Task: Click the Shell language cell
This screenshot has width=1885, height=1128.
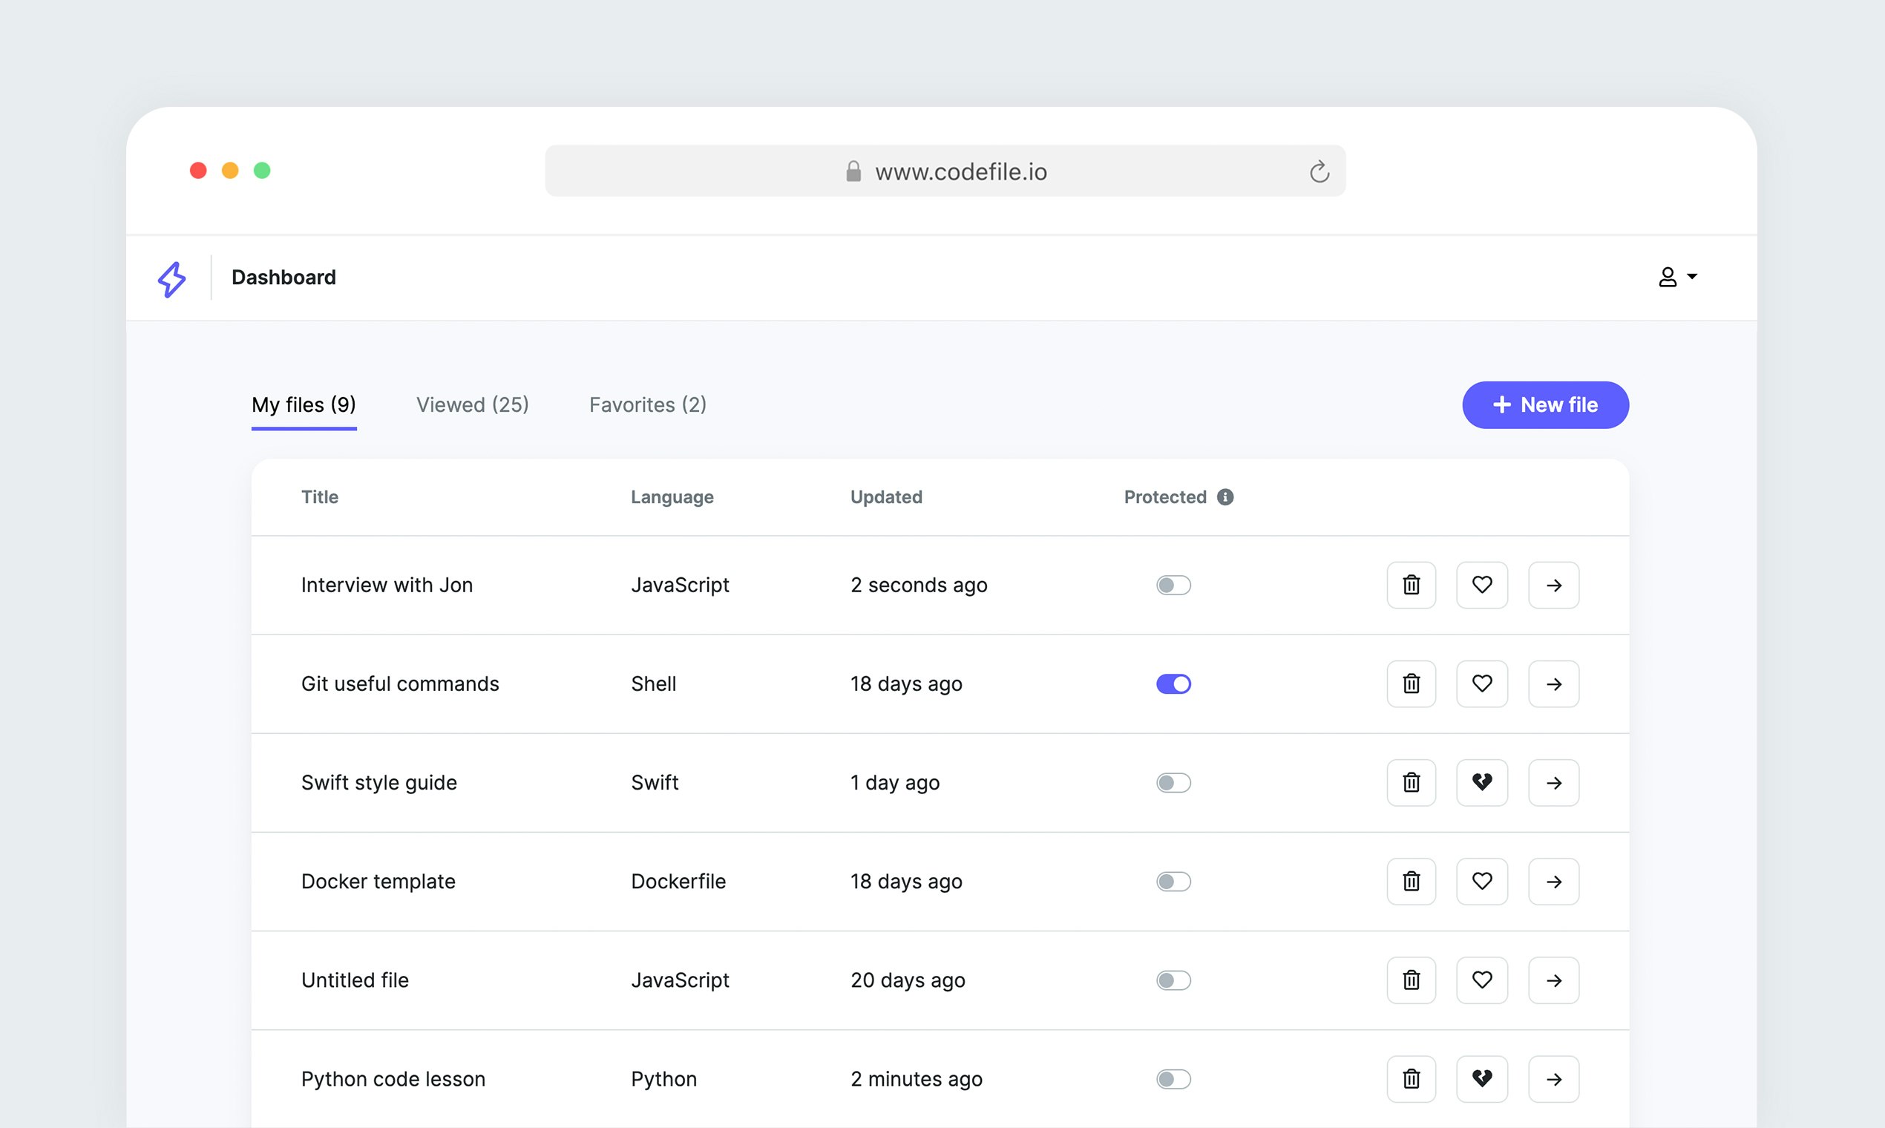Action: [x=654, y=684]
